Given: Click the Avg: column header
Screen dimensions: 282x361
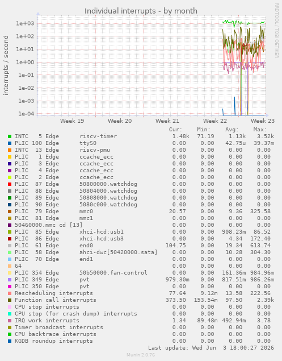Looking at the screenshot, I should coord(232,130).
